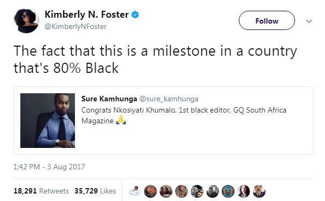
Task: Open the @KimberlyNFoster handle link
Action: (75, 27)
